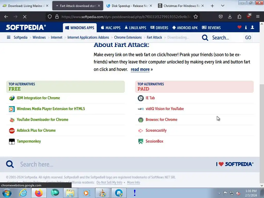Viewport: 264px width, 198px height.
Task: List all tabs dropdown arrow
Action: pyautogui.click(x=222, y=6)
